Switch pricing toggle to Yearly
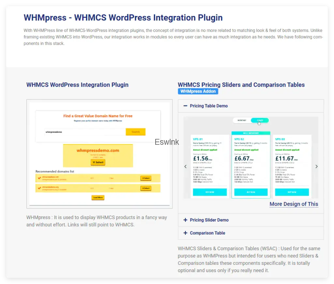This screenshot has height=284, width=334. (x=260, y=120)
